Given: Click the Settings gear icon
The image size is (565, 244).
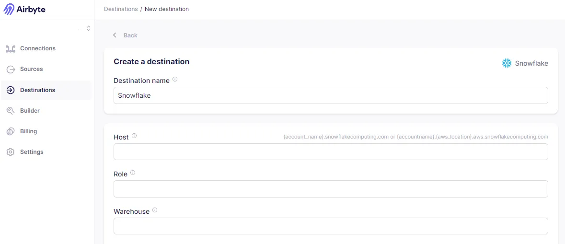Looking at the screenshot, I should coord(11,152).
